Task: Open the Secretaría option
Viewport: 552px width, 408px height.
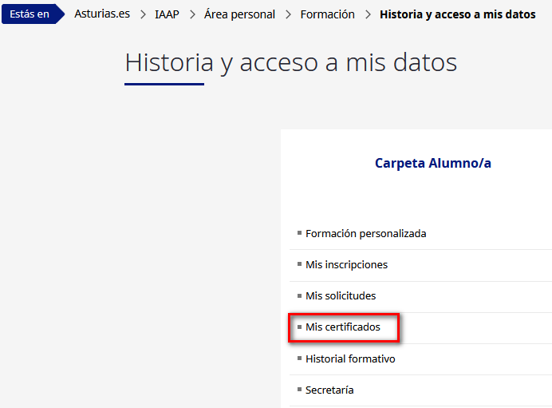Action: [329, 390]
